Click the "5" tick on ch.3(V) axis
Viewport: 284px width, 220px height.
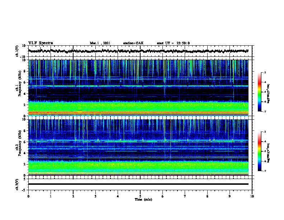[x=25, y=179]
